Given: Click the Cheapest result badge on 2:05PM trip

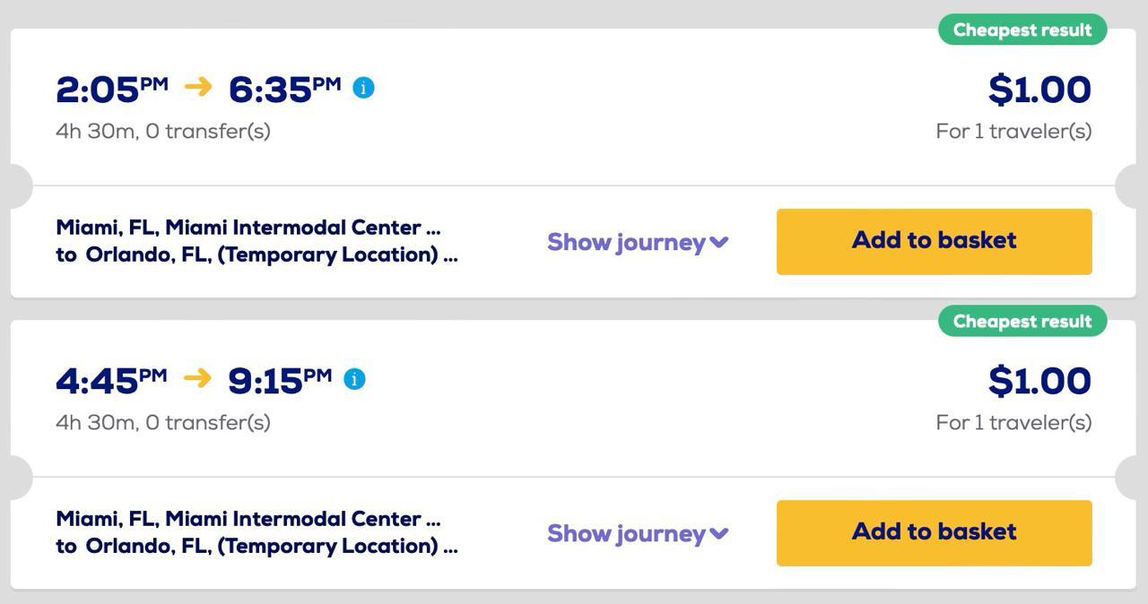Looking at the screenshot, I should pyautogui.click(x=1022, y=30).
